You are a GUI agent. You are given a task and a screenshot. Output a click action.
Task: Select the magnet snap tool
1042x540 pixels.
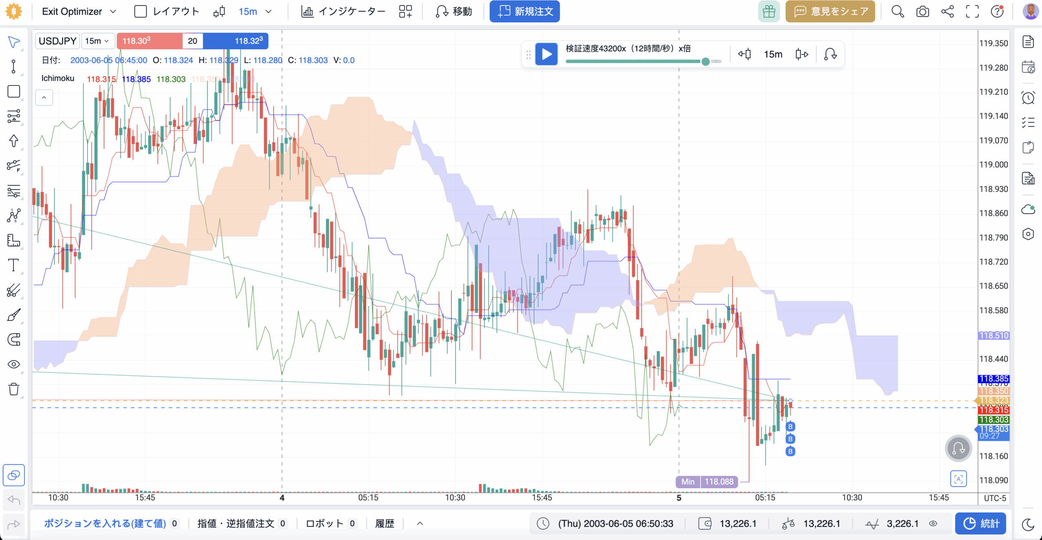[14, 339]
